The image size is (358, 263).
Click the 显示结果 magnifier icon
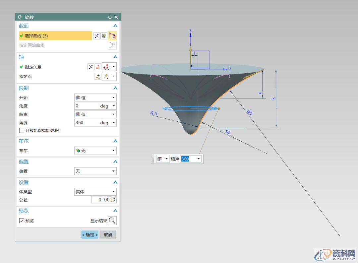click(112, 221)
